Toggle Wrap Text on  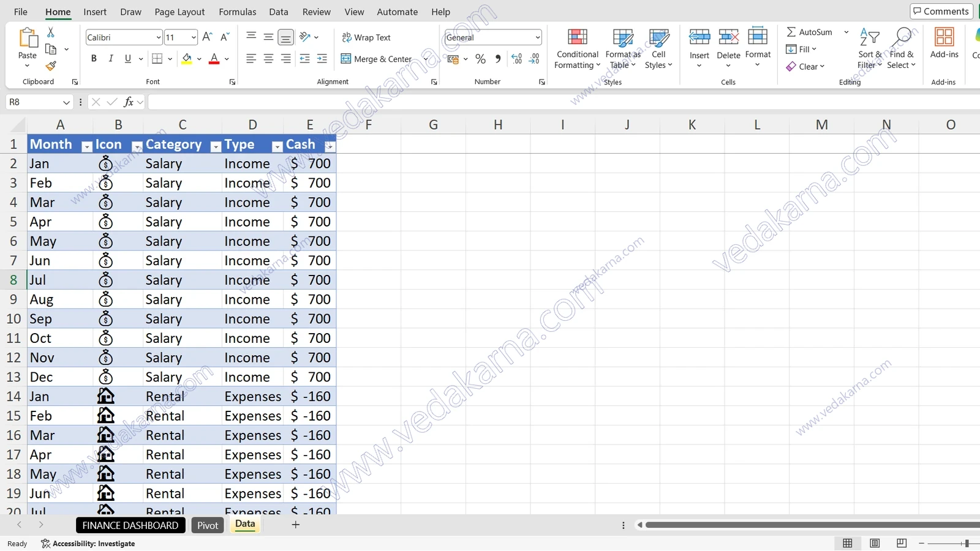click(x=366, y=37)
